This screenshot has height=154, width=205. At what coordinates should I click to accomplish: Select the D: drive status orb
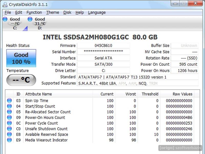click(30, 19)
